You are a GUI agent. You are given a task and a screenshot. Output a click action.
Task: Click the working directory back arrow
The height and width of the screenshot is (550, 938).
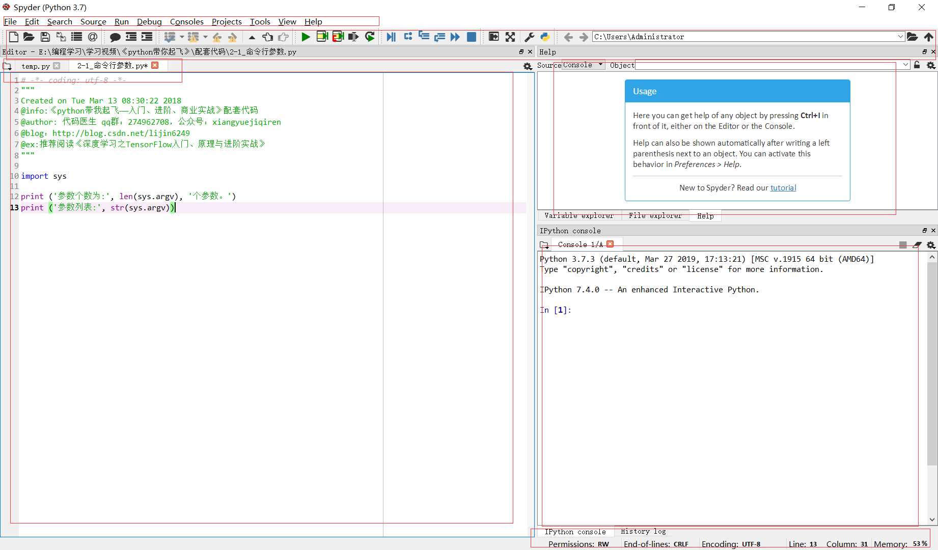point(568,37)
